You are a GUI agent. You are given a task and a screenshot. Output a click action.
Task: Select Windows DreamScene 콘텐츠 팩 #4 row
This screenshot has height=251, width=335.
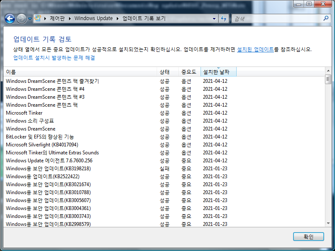click(164, 89)
